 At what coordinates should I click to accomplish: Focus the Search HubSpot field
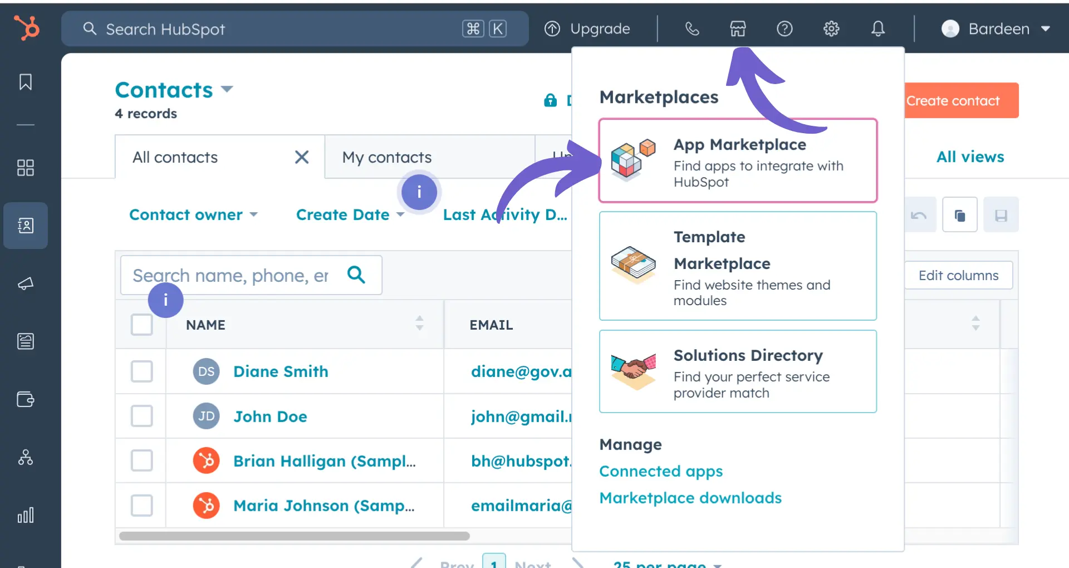295,28
